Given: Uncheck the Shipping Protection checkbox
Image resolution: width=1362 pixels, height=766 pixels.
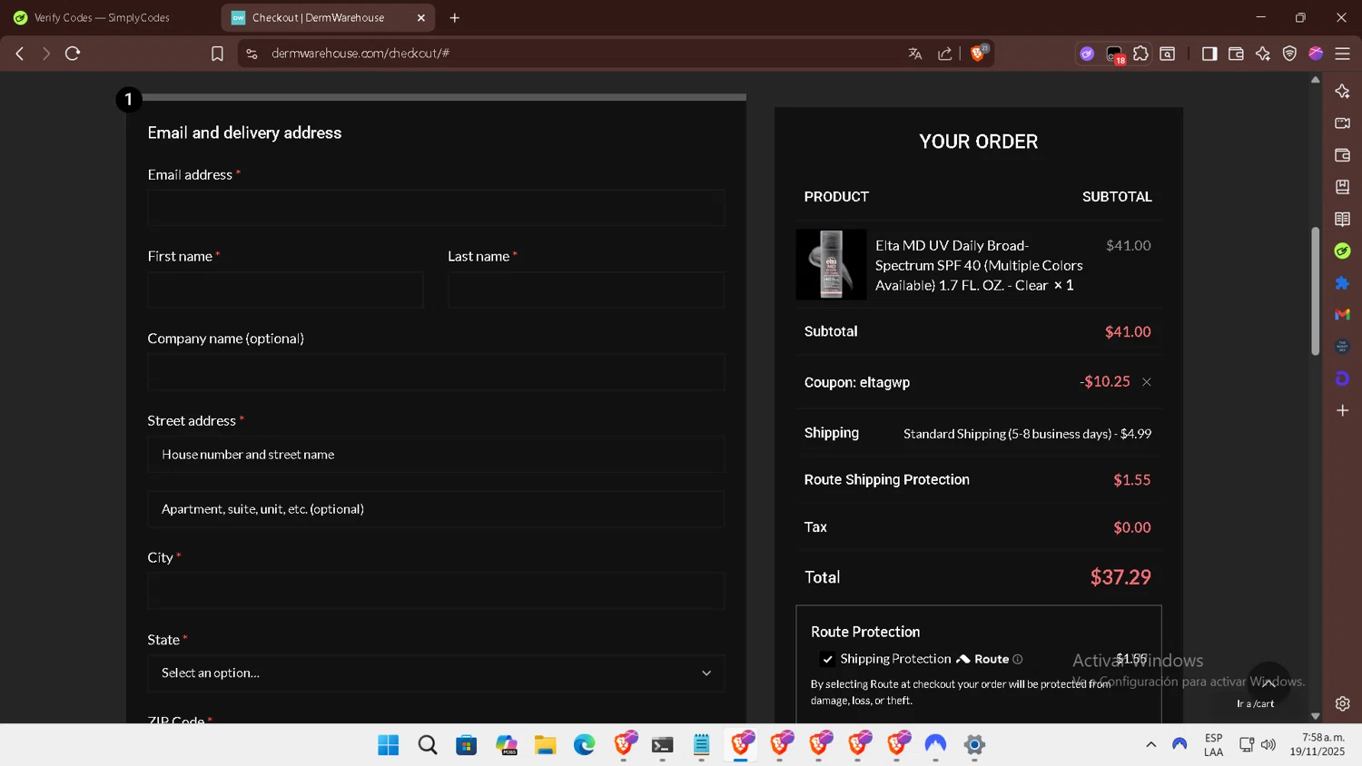Looking at the screenshot, I should [x=827, y=660].
